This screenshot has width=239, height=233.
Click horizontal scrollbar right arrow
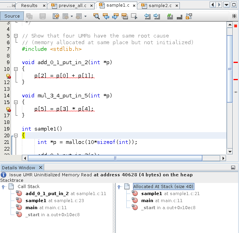(x=223, y=158)
